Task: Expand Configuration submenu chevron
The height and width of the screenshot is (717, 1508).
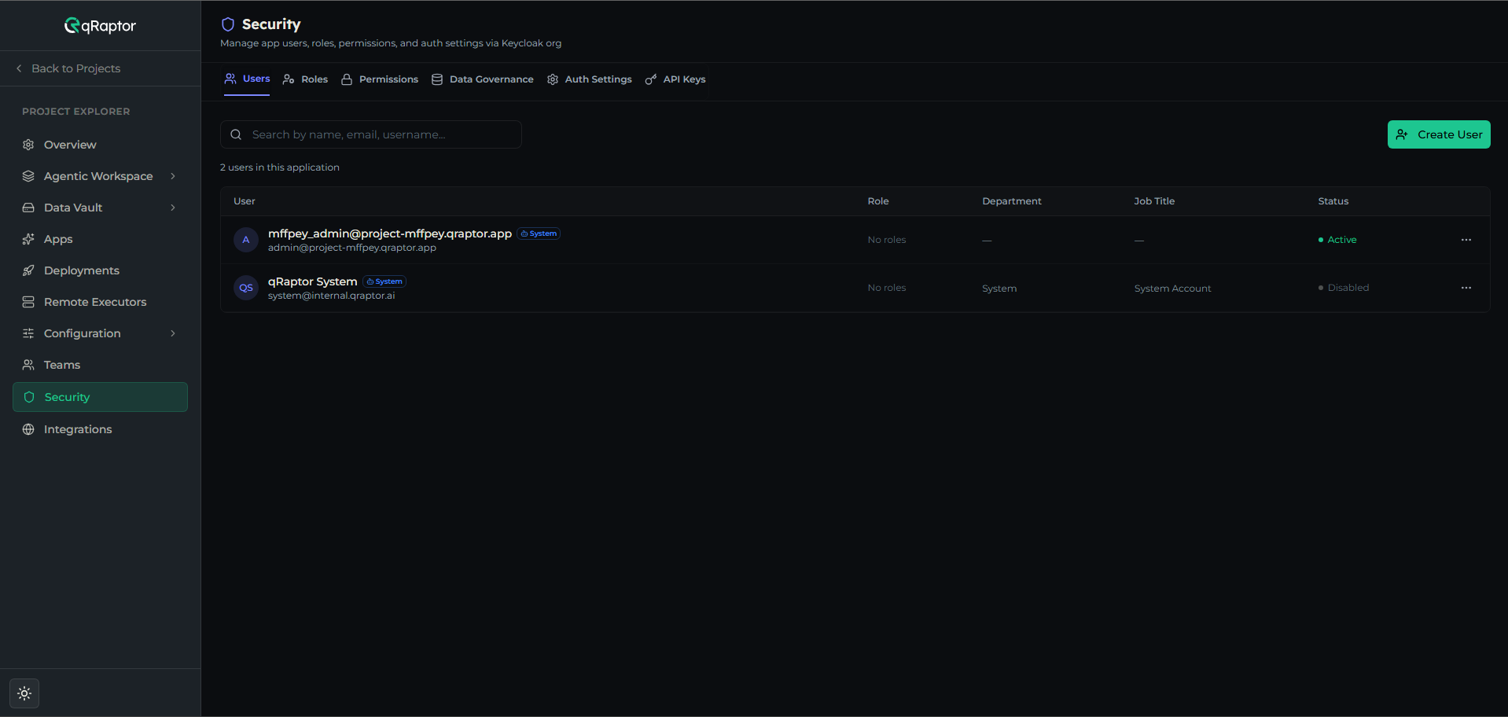Action: [x=173, y=333]
